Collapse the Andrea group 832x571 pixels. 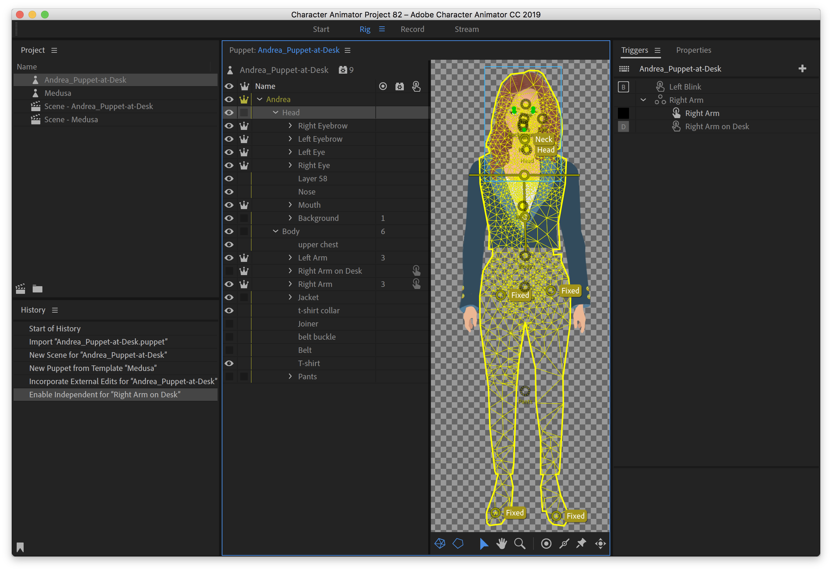point(260,99)
